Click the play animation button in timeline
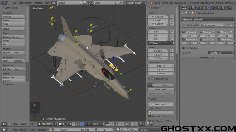Screen dimensions: 236x132 pos(129,130)
